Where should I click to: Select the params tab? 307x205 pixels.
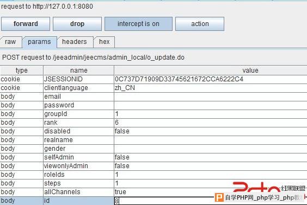40,42
